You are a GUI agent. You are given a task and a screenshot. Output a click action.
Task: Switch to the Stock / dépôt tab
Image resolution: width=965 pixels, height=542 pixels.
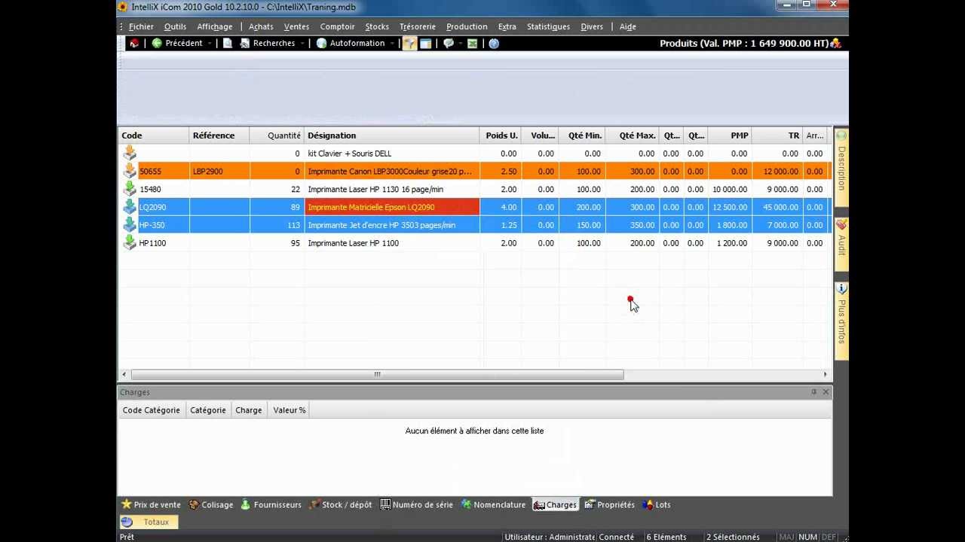coord(341,505)
